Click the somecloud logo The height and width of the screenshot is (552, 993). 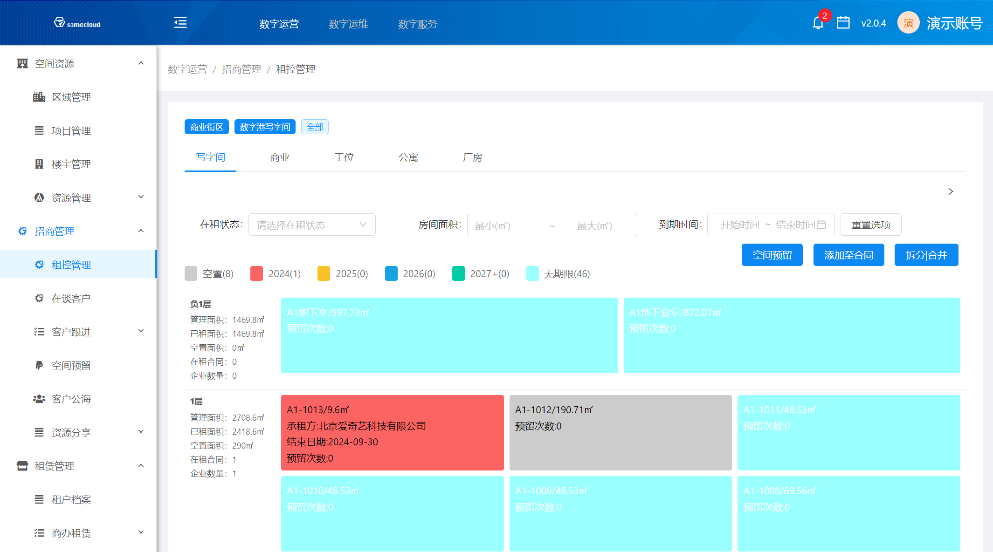(x=77, y=23)
